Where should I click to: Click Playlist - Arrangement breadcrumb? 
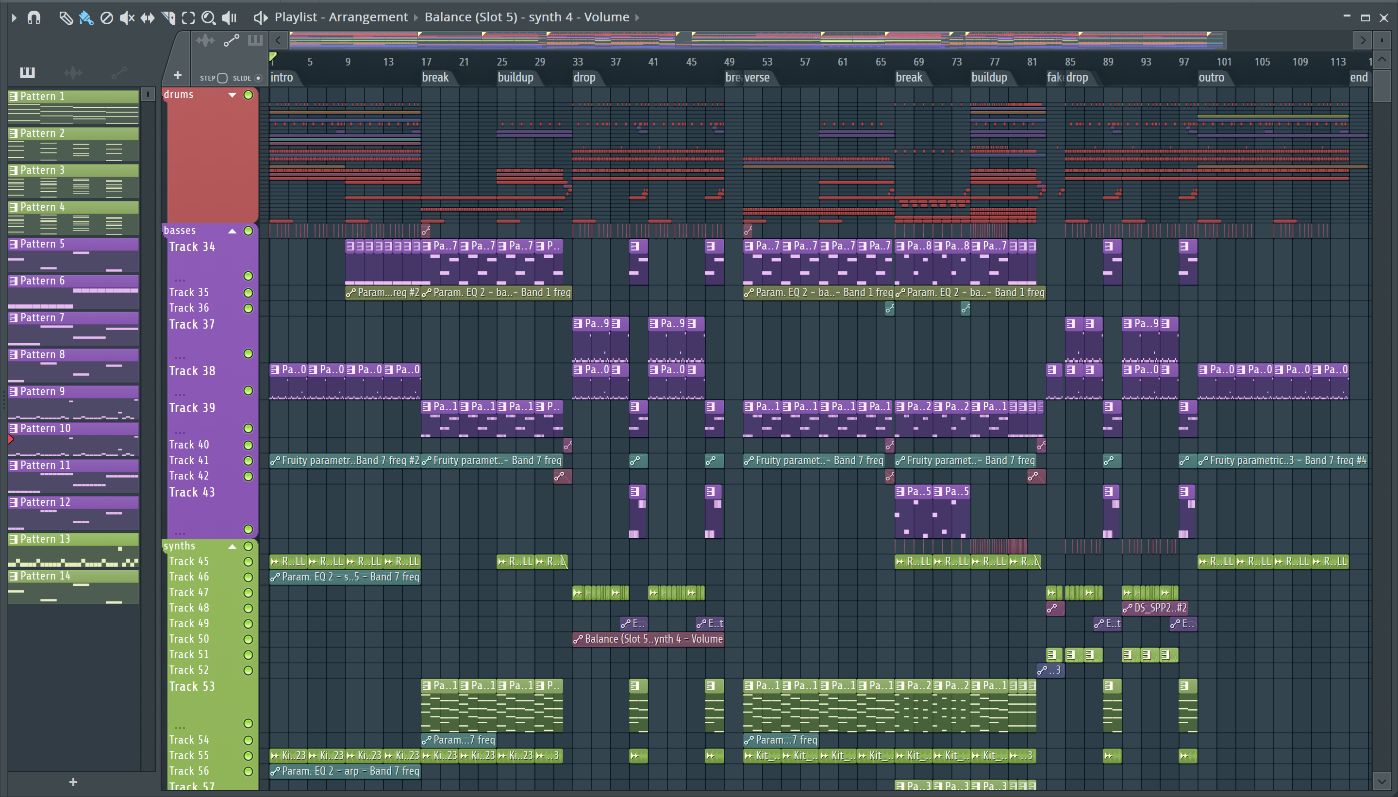tap(341, 17)
